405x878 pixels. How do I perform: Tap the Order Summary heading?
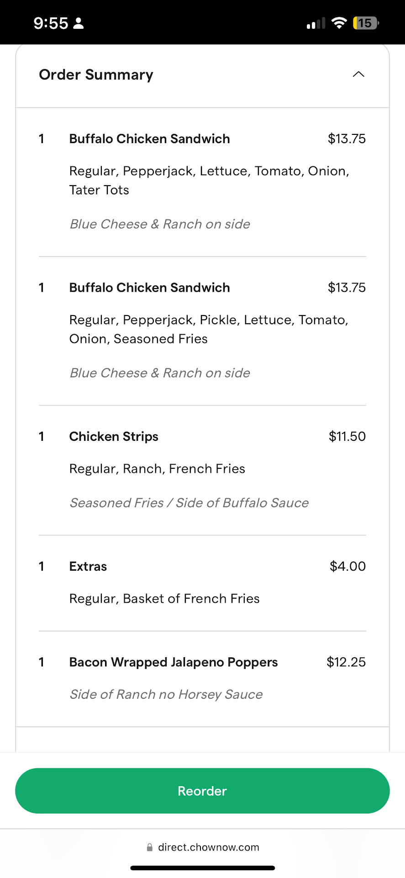tap(96, 75)
